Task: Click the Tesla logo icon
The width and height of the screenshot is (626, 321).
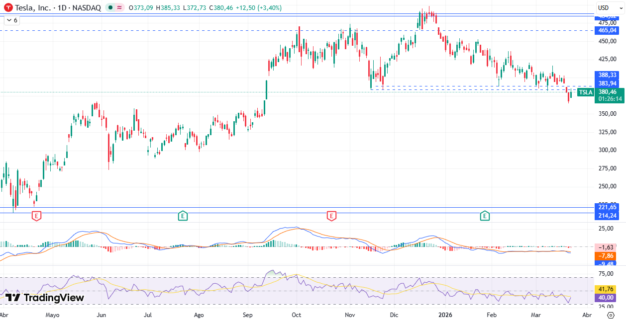Action: (8, 8)
